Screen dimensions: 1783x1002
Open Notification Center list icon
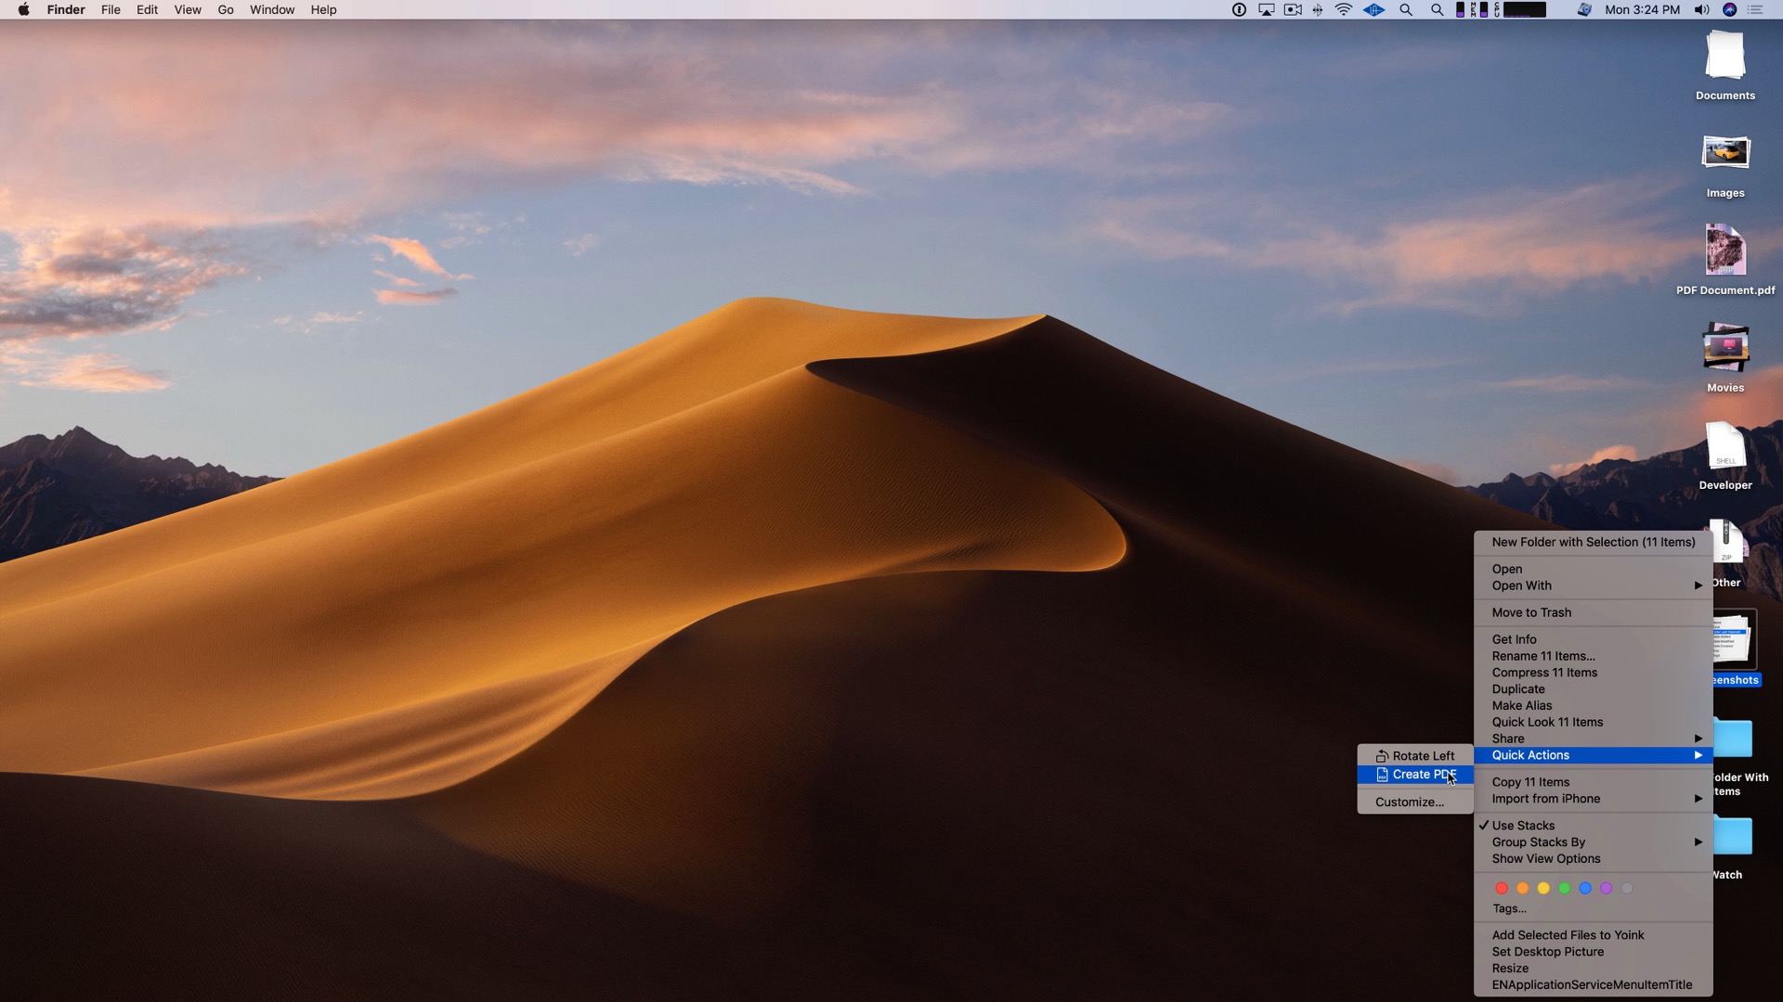point(1755,9)
